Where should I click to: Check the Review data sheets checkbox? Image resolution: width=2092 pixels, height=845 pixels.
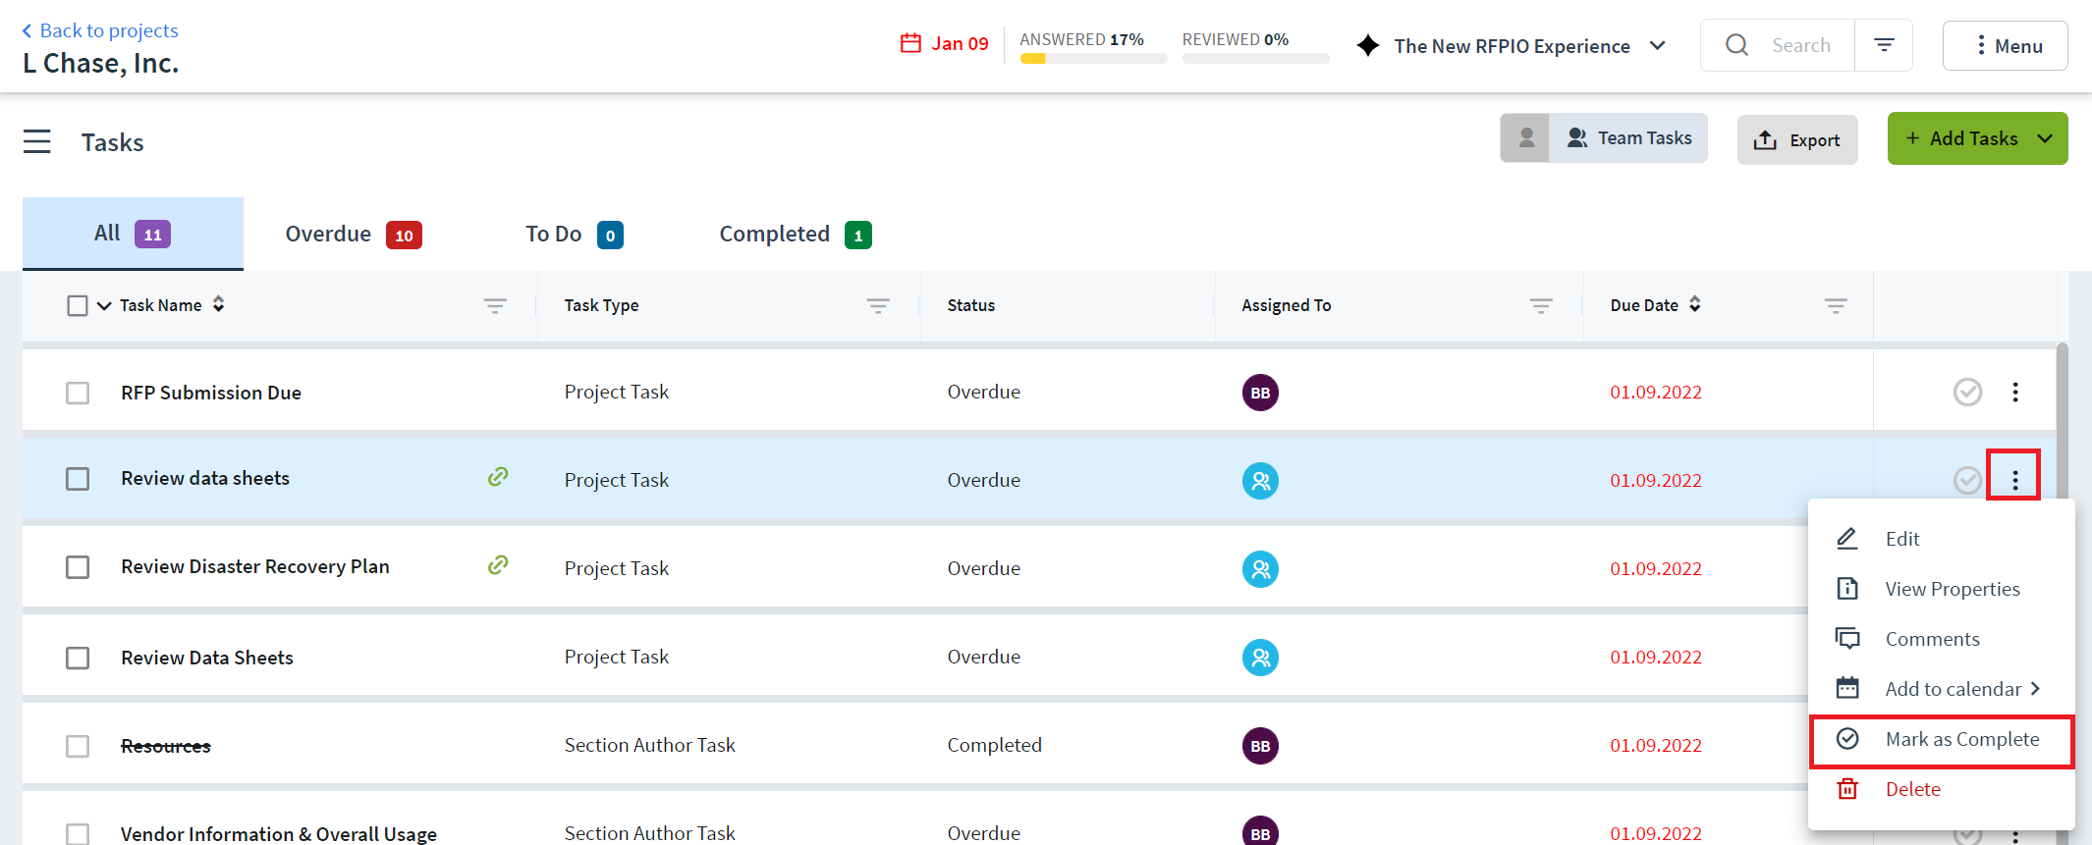click(x=78, y=479)
